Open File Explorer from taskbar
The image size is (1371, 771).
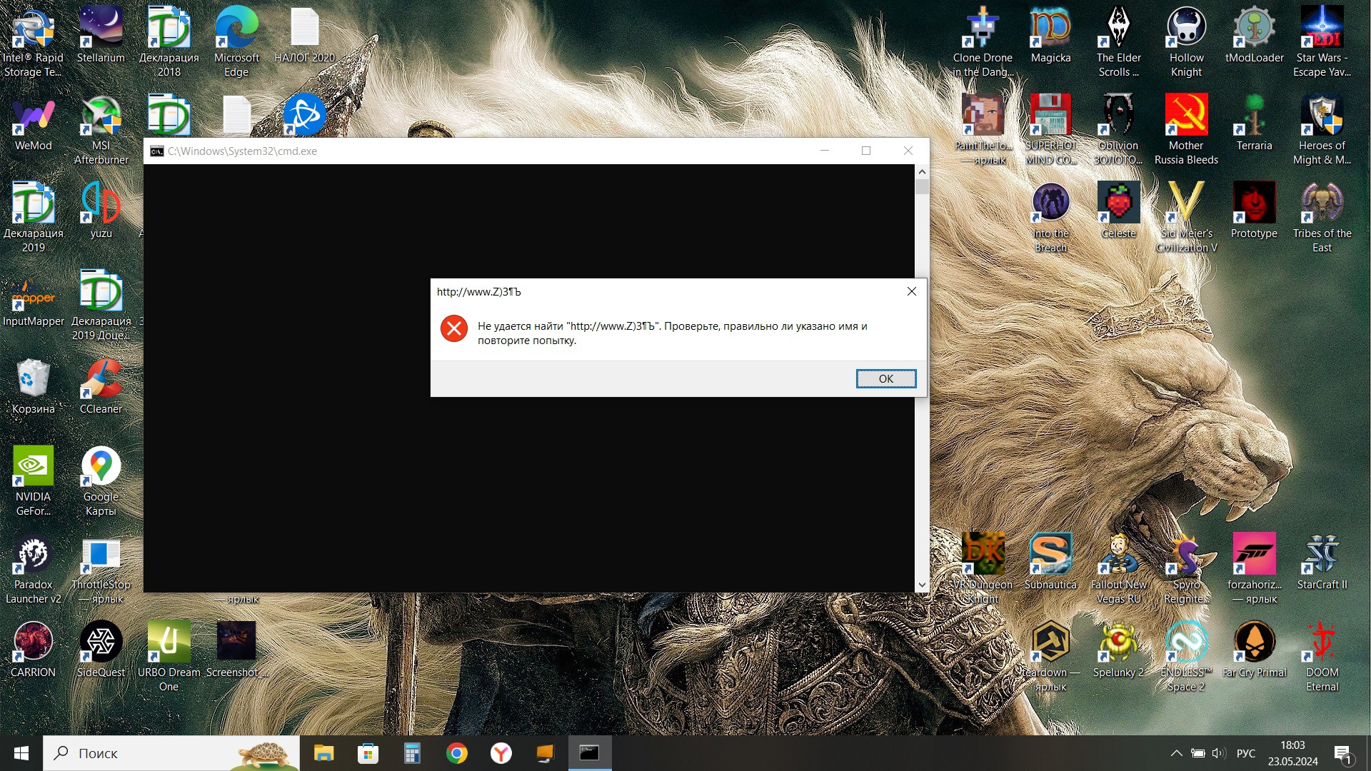323,753
